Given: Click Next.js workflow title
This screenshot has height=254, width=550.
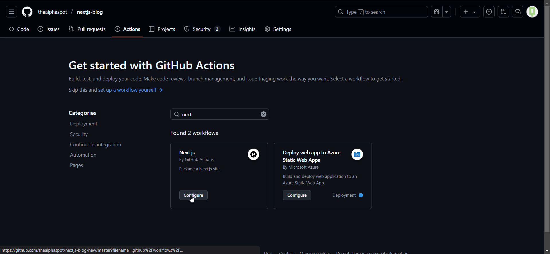Looking at the screenshot, I should (187, 153).
